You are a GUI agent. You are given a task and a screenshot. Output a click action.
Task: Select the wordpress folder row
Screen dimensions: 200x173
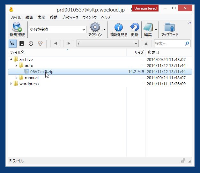100,84
